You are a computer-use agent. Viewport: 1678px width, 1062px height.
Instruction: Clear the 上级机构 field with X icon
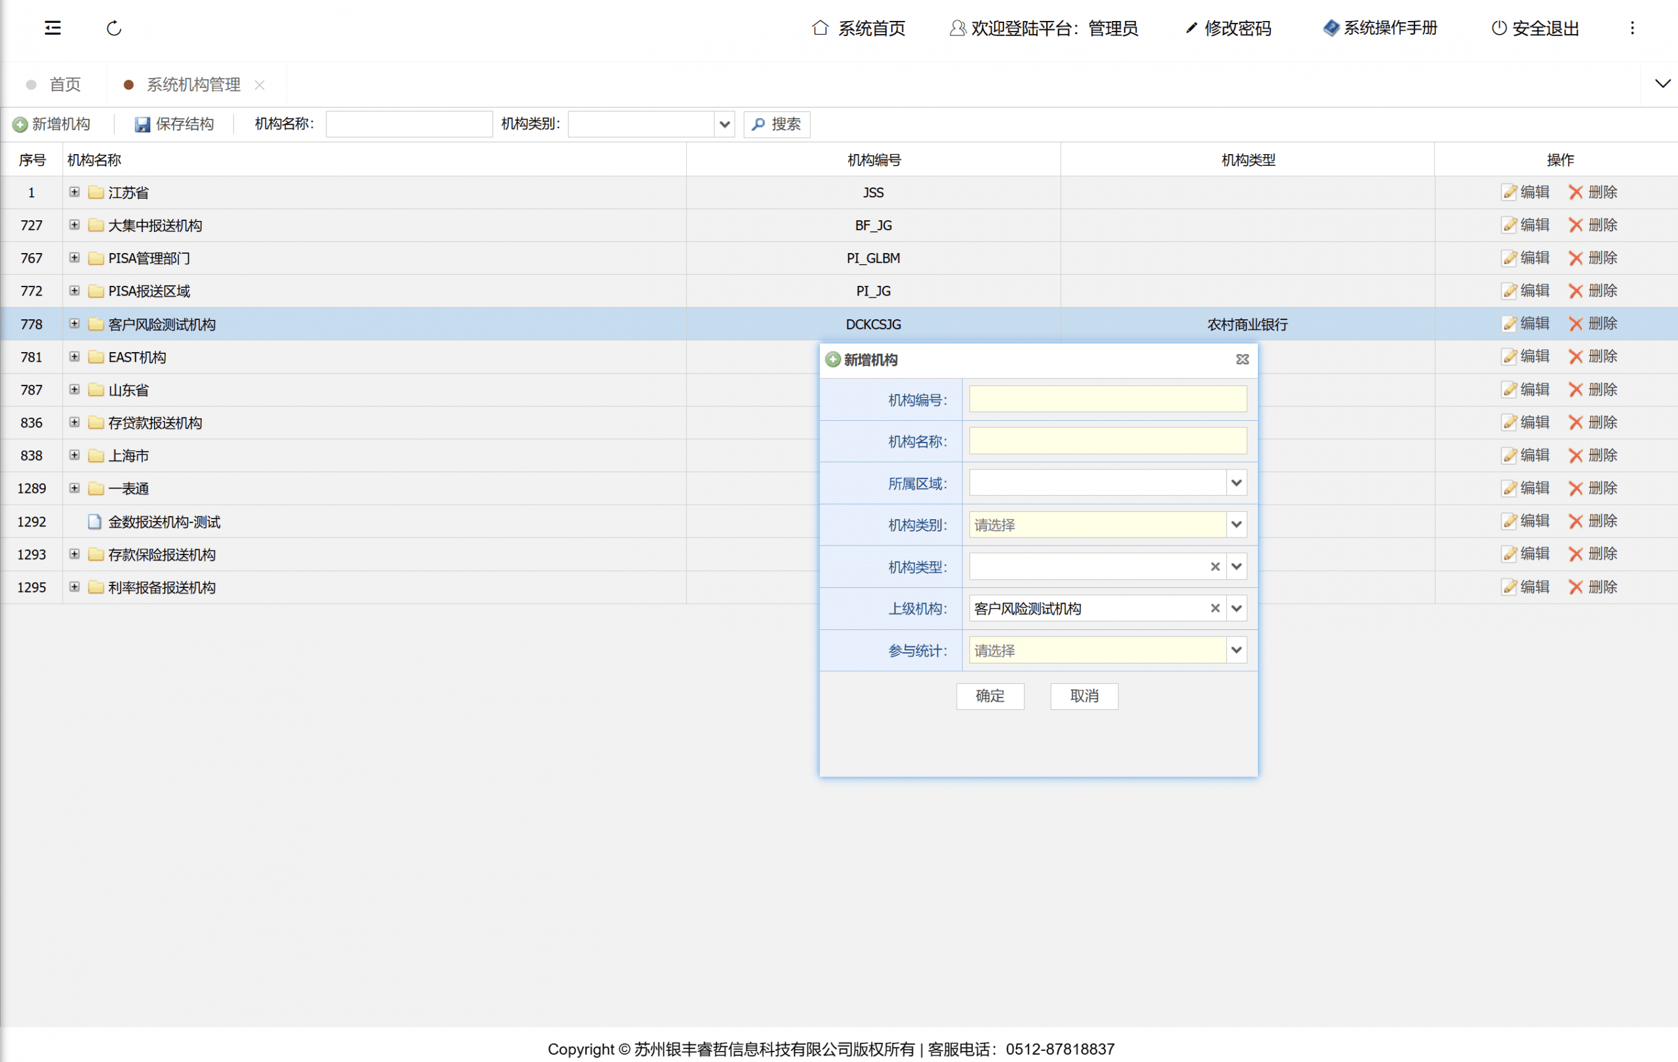coord(1215,608)
